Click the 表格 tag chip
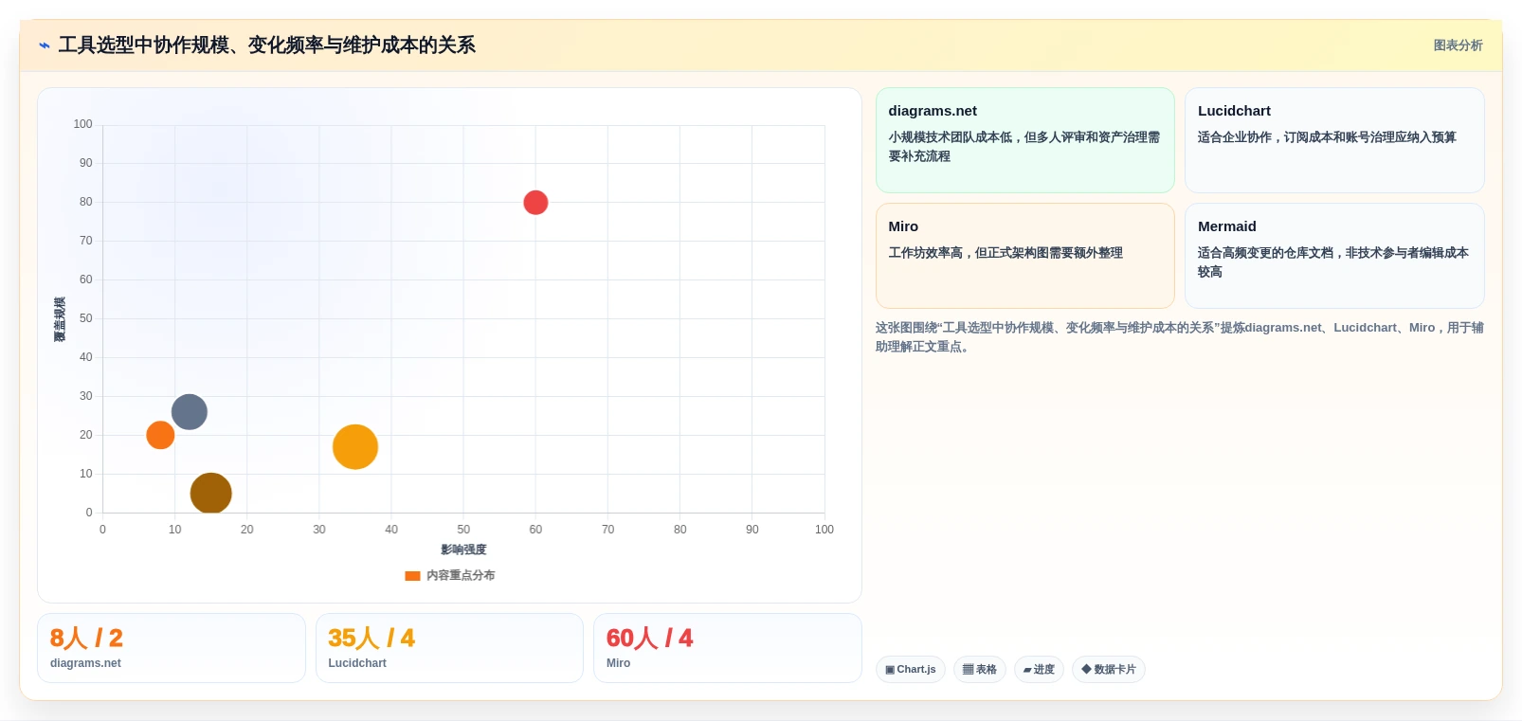Screen dimensions: 1522x721 (x=980, y=670)
